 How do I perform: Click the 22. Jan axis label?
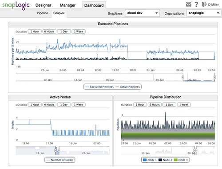pyautogui.click(x=45, y=70)
